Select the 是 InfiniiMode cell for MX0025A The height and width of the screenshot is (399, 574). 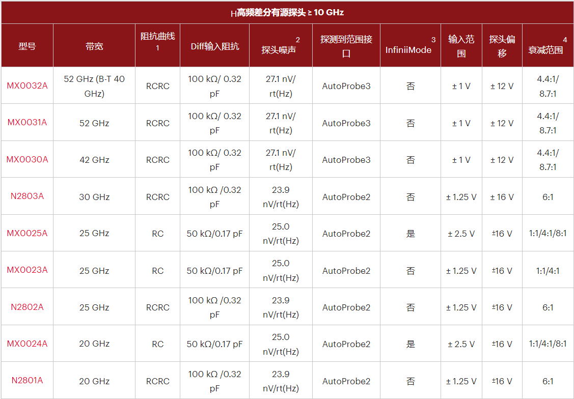click(x=411, y=233)
